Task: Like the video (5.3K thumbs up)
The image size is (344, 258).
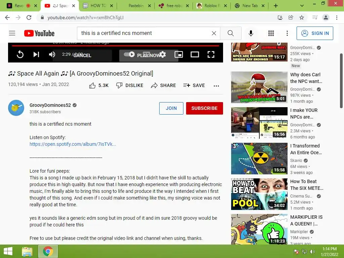Action: tap(99, 85)
